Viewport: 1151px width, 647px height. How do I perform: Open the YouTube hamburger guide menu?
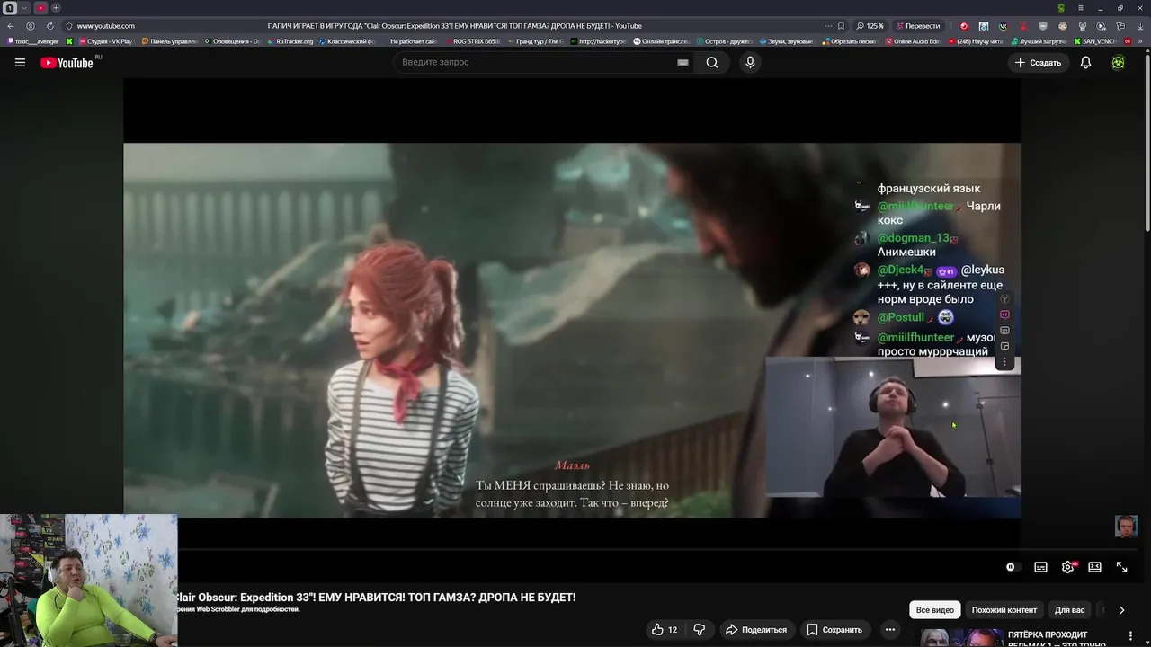(20, 63)
